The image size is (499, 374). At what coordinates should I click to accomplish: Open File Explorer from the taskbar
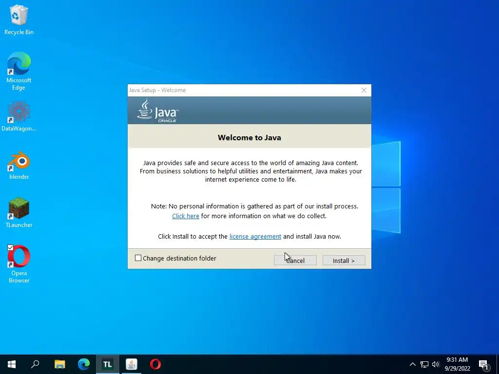click(59, 364)
